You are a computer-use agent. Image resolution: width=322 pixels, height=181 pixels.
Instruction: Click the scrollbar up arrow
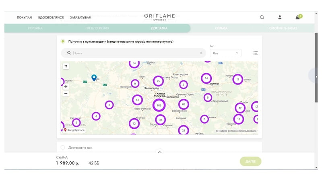tap(316, 13)
